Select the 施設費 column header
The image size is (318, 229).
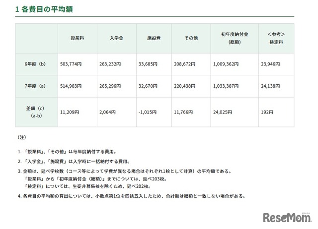tap(154, 38)
